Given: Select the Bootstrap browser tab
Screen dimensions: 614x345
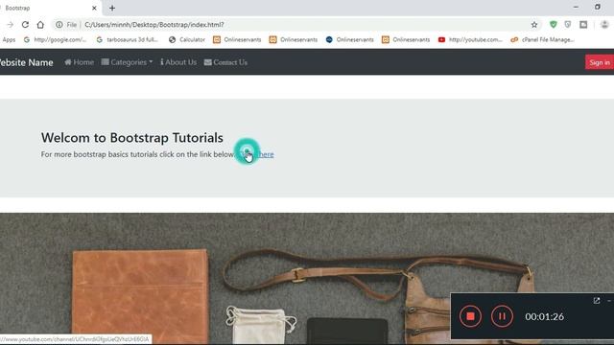Looking at the screenshot, I should click(49, 8).
